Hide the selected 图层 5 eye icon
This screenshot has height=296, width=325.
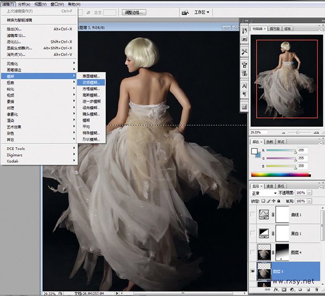coord(253,271)
